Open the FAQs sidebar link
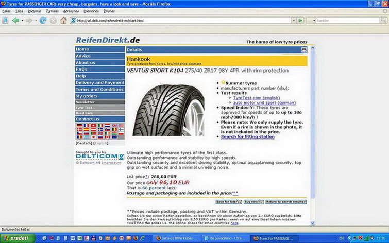 pyautogui.click(x=100, y=69)
